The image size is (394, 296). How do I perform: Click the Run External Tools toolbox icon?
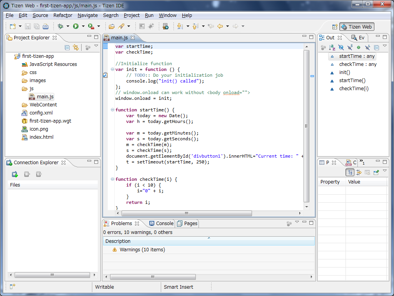click(91, 26)
